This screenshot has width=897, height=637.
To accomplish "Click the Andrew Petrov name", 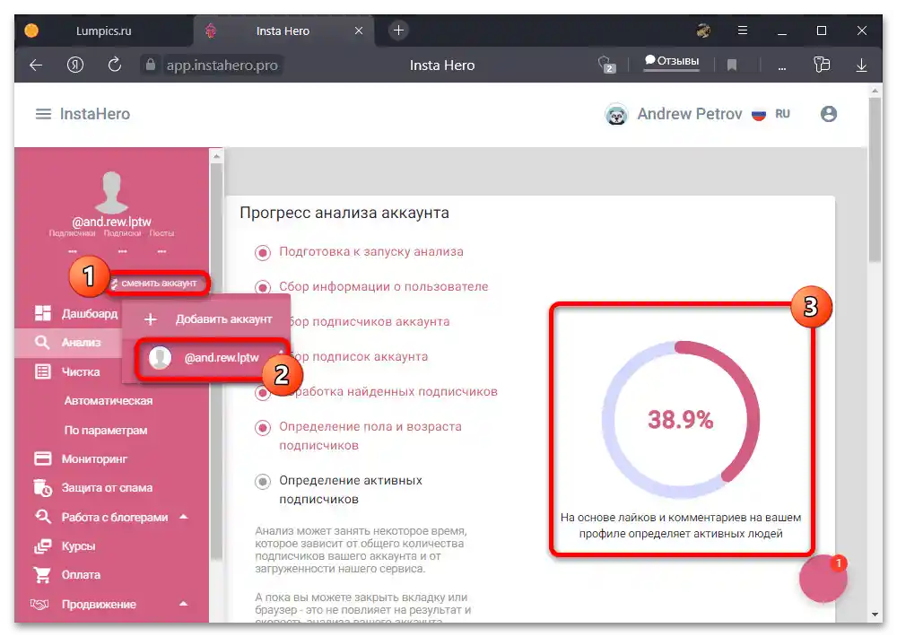I will click(x=689, y=114).
